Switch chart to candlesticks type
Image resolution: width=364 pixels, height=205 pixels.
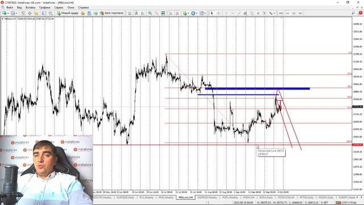136,13
